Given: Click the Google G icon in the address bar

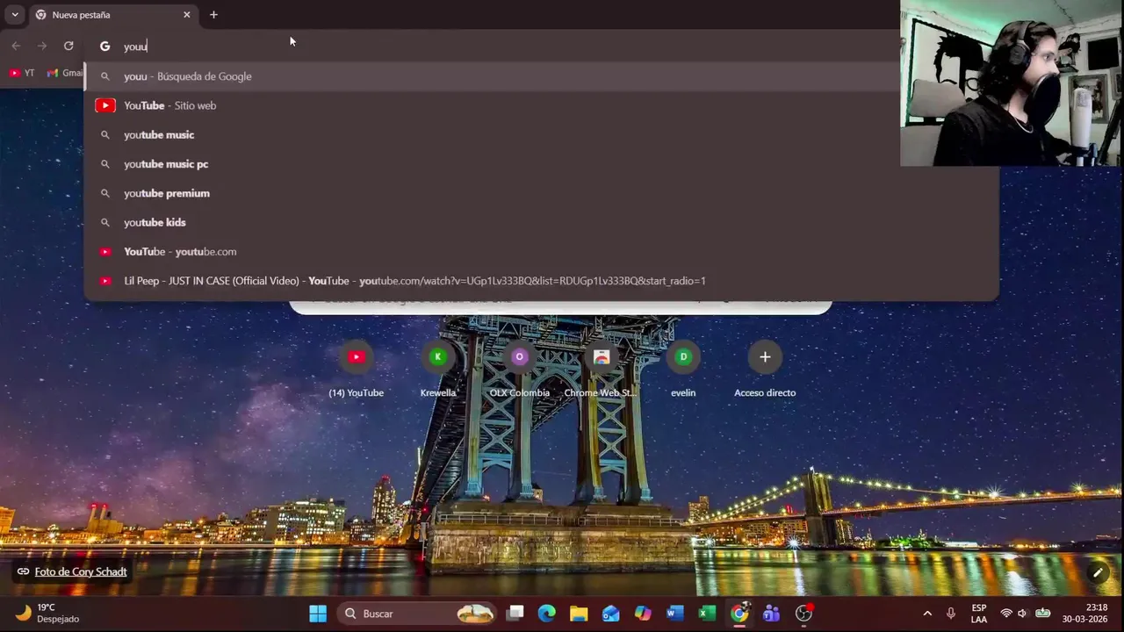Looking at the screenshot, I should 104,47.
